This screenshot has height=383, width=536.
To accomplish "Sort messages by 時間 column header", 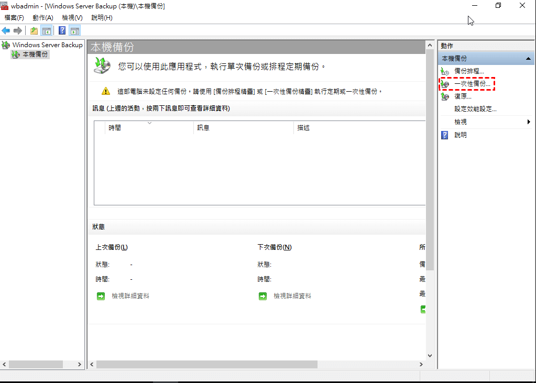I will click(149, 127).
